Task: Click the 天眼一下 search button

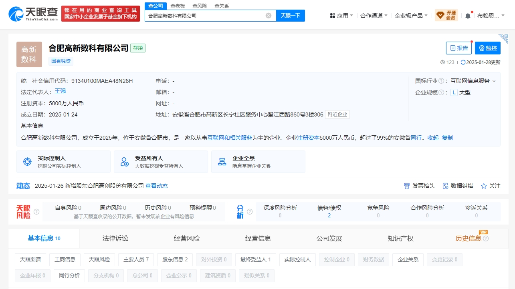Action: click(x=290, y=16)
